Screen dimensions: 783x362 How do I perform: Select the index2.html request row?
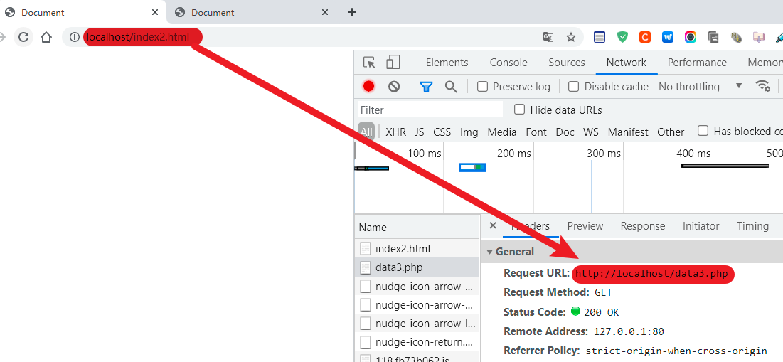point(417,248)
